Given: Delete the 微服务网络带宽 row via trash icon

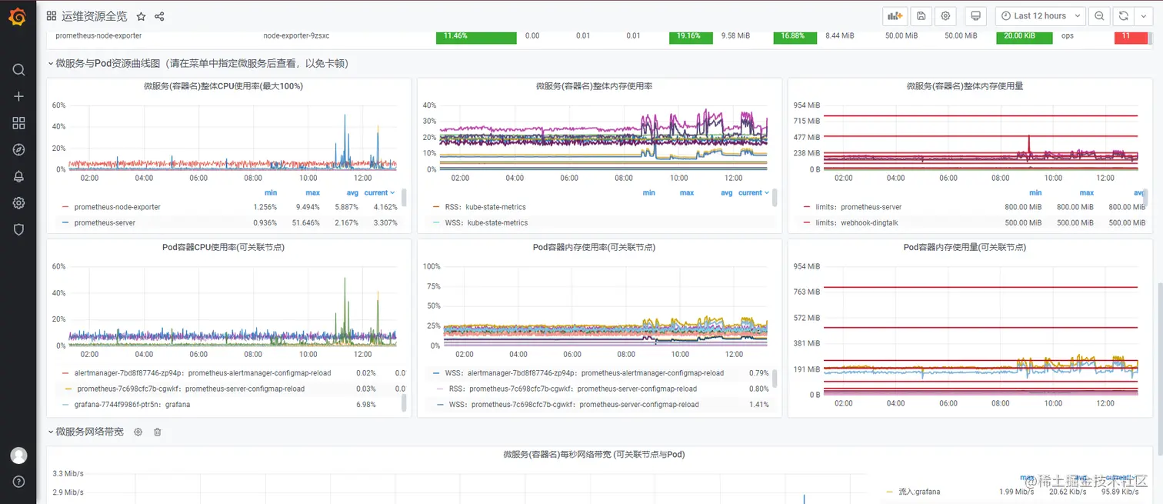Looking at the screenshot, I should (x=157, y=432).
